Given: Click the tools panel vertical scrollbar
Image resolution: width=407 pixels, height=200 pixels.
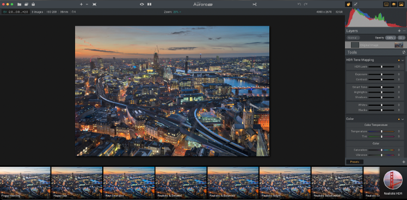Looking at the screenshot, I should 406,63.
